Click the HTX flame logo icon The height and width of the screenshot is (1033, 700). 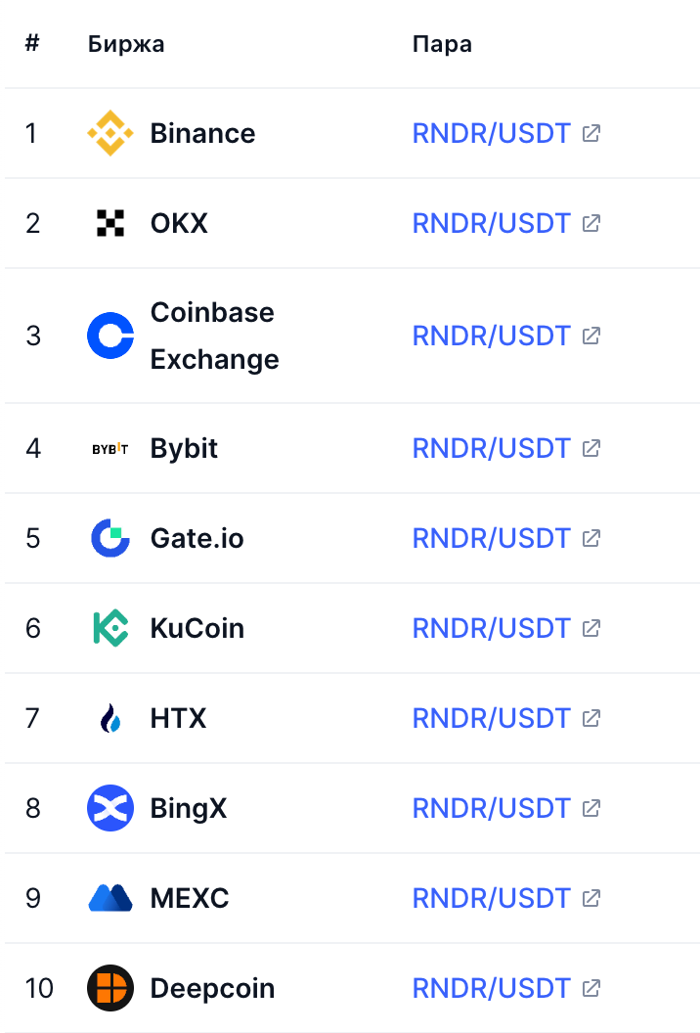pyautogui.click(x=110, y=719)
